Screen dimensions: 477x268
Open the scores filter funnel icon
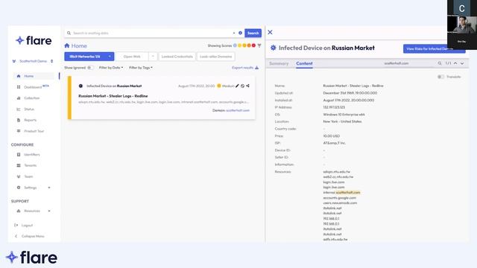click(259, 45)
